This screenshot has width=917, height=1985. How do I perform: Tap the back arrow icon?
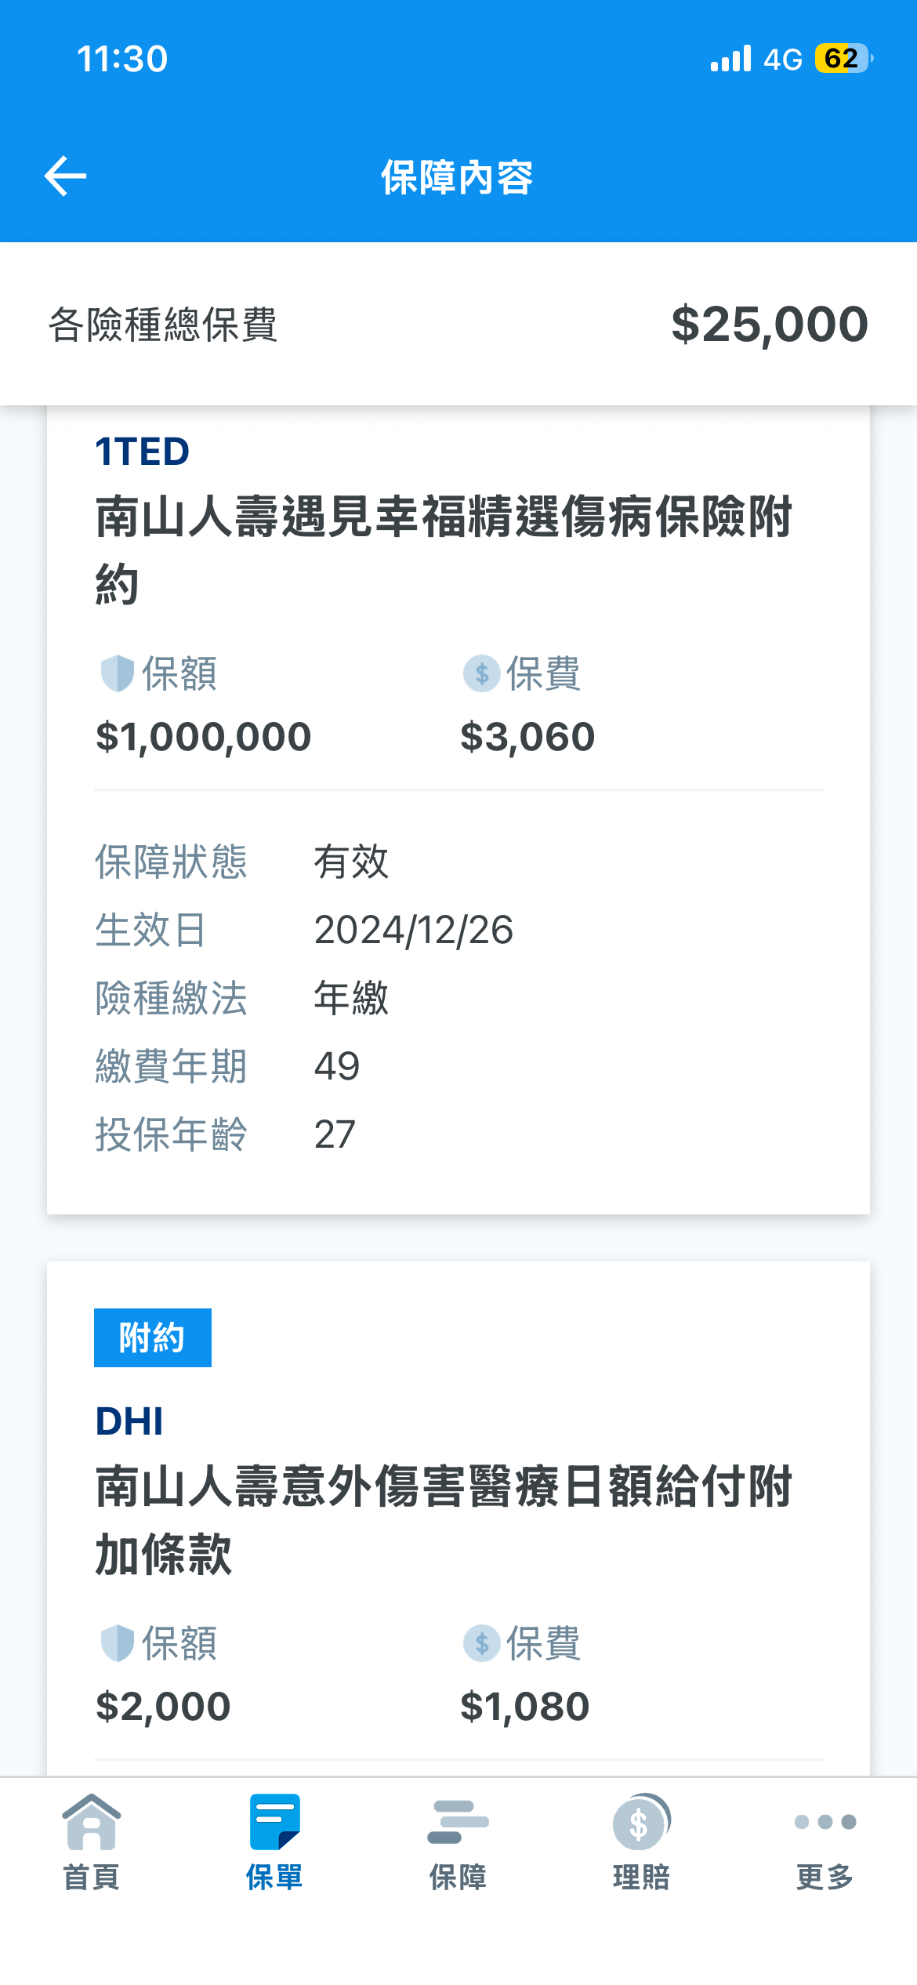[66, 176]
